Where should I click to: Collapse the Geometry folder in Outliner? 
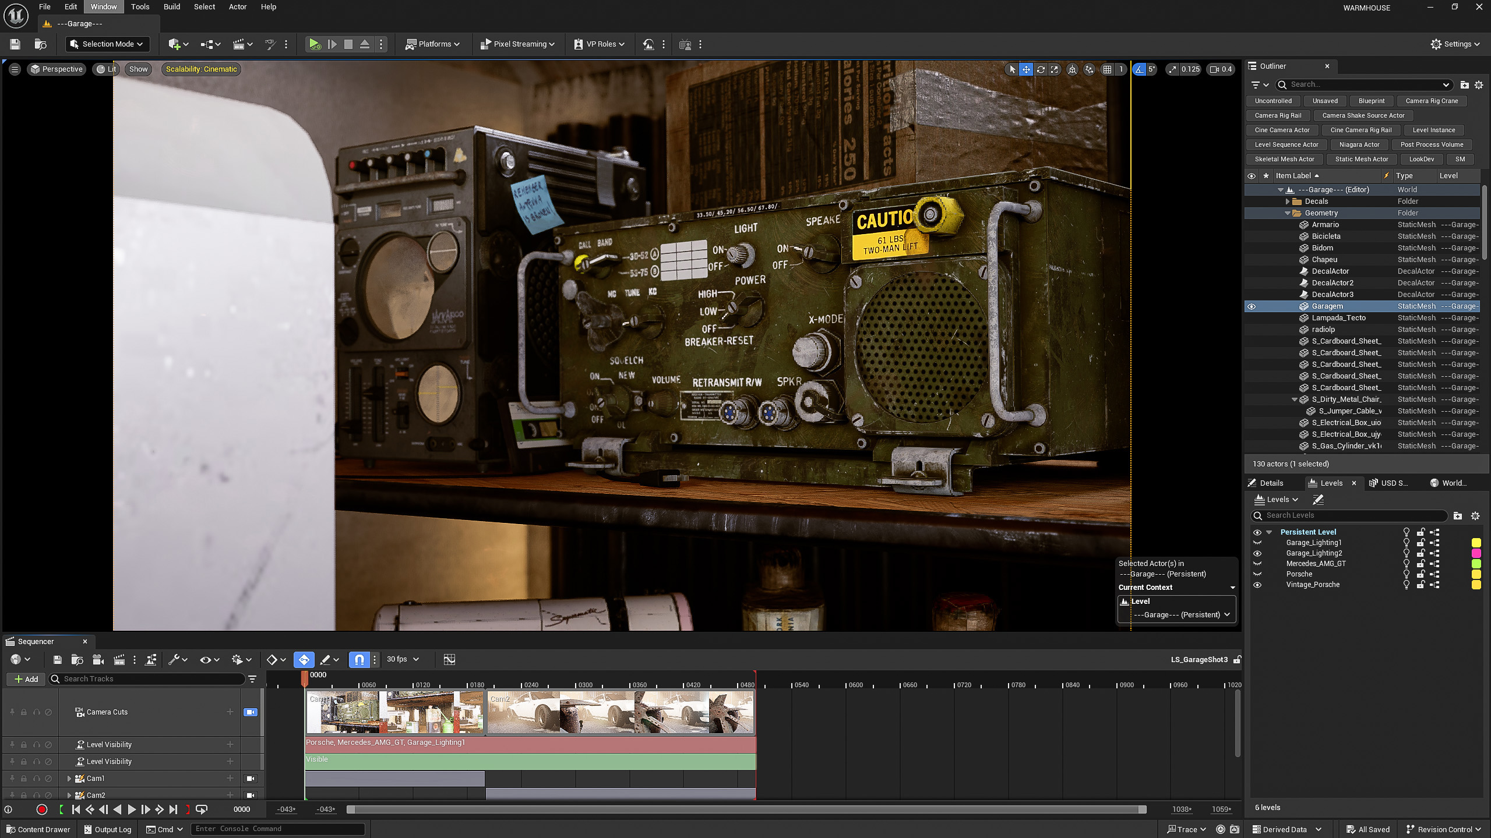point(1288,213)
